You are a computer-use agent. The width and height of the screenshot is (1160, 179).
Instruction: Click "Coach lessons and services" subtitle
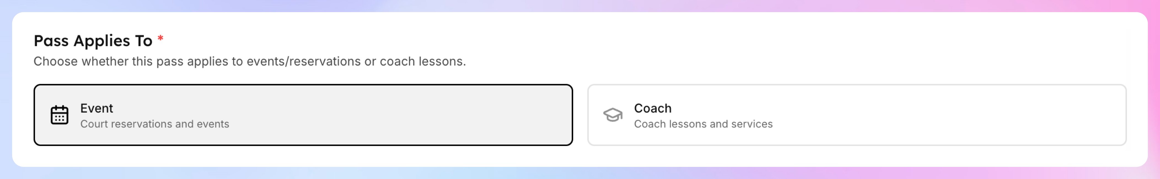[x=703, y=124]
